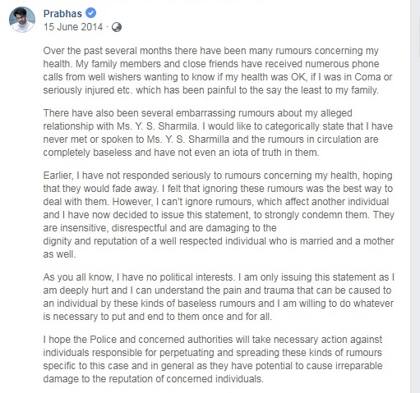This screenshot has width=420, height=393.
Task: Click the globe public audience icon
Action: coord(117,27)
